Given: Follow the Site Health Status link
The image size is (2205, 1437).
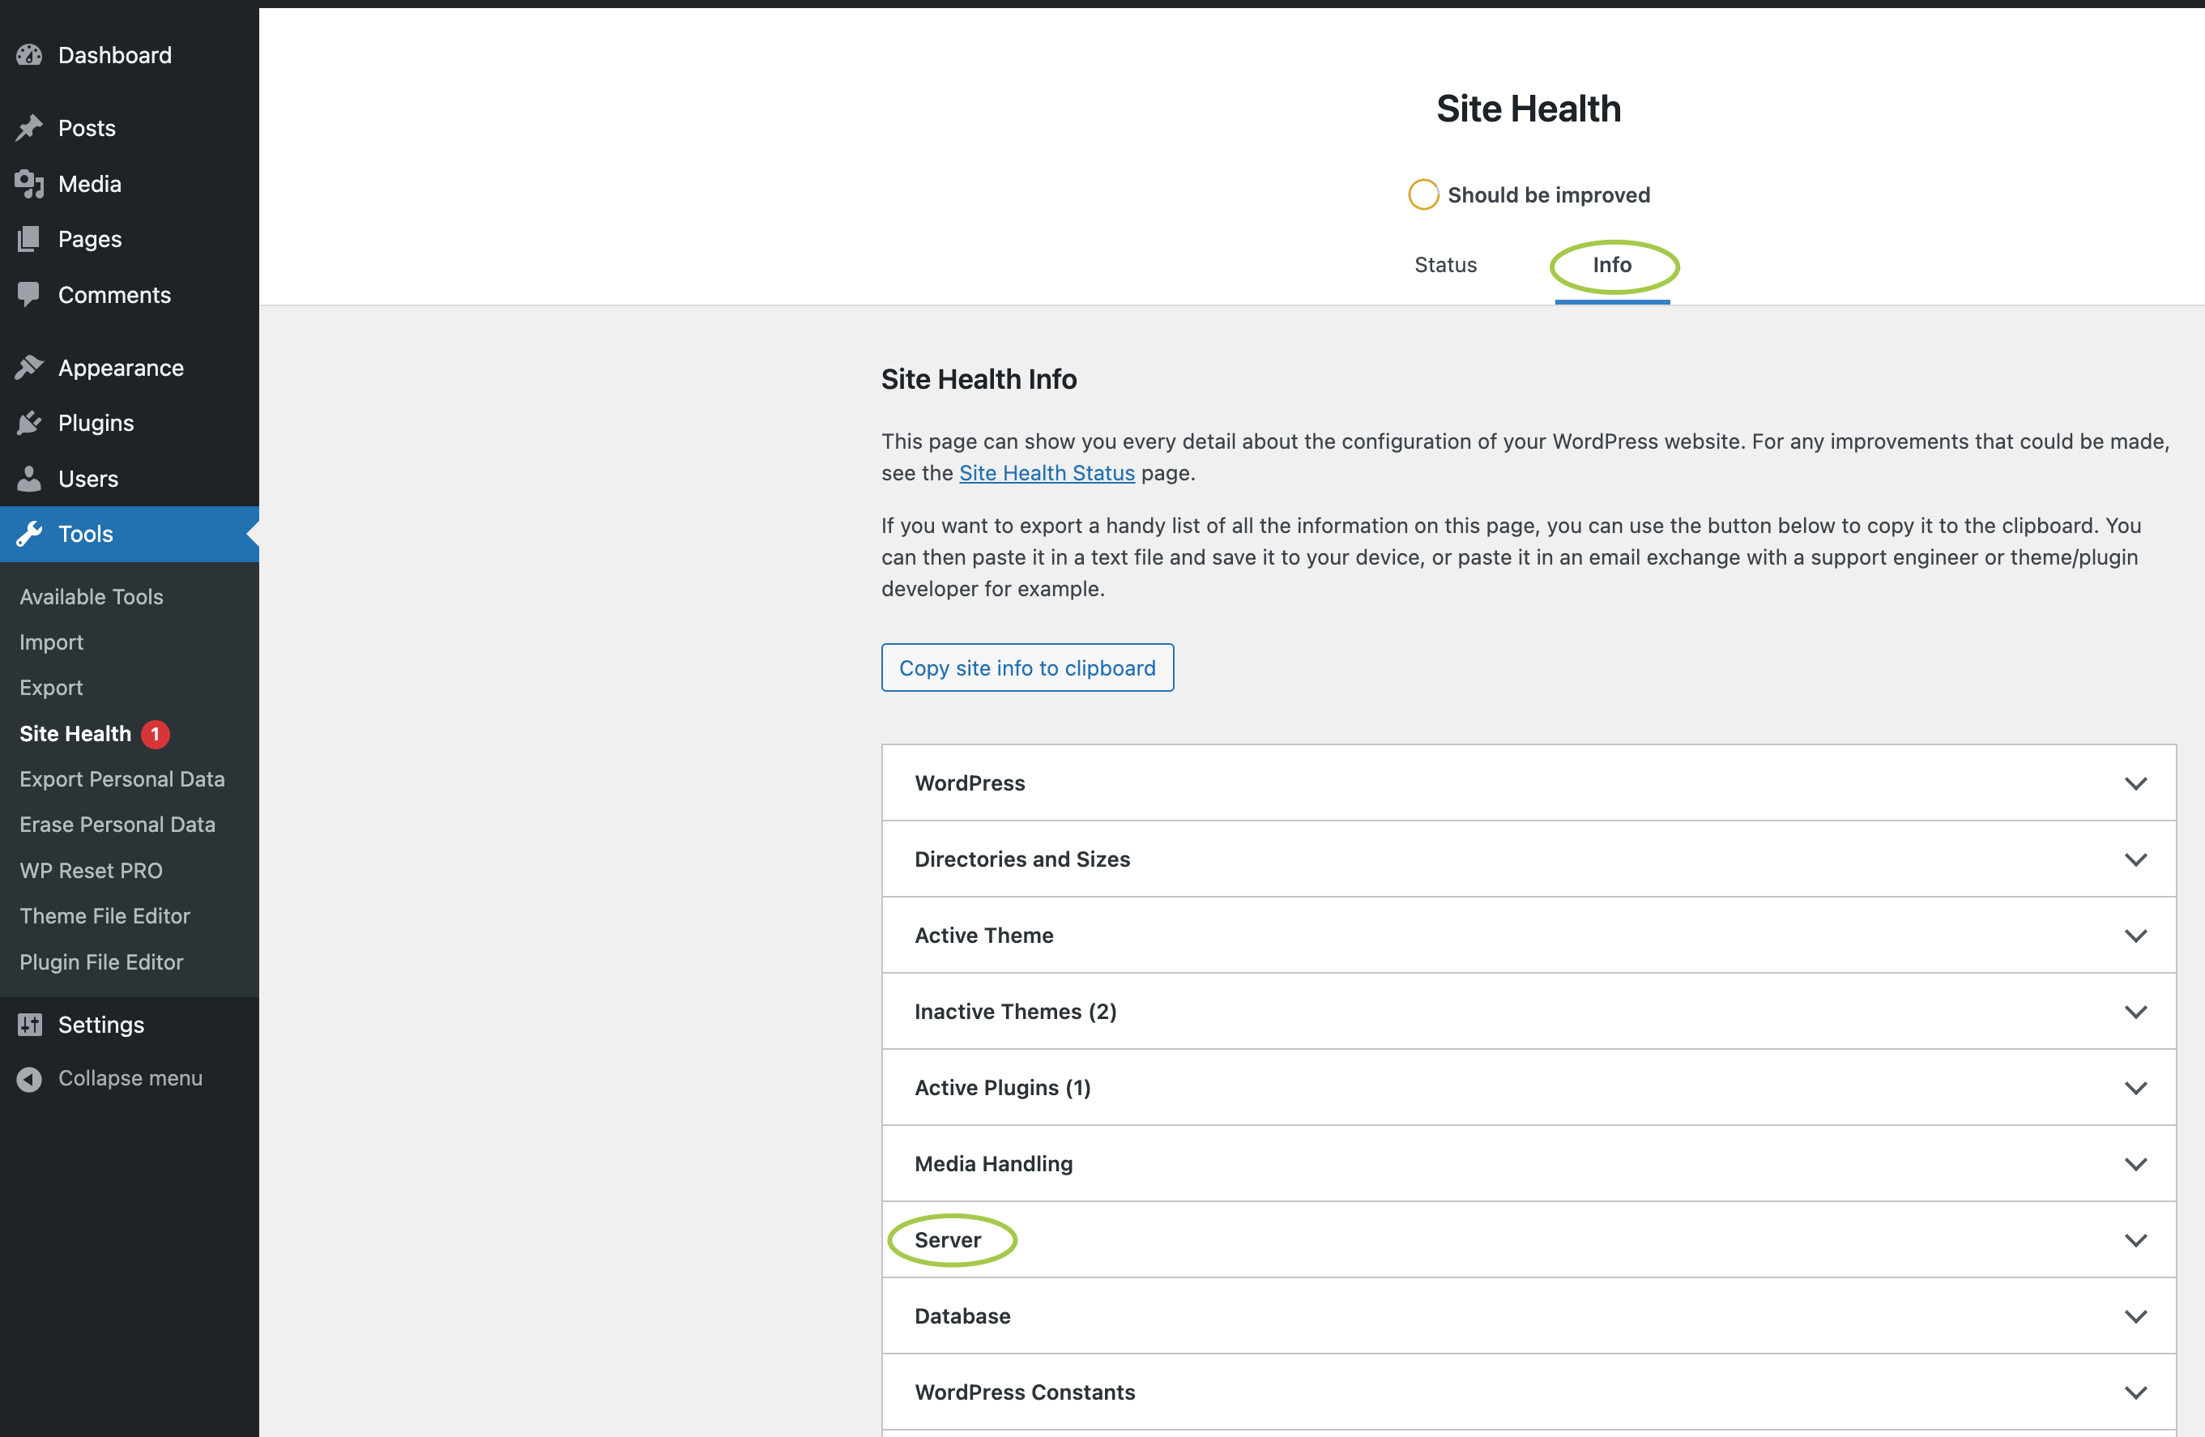Looking at the screenshot, I should point(1046,473).
